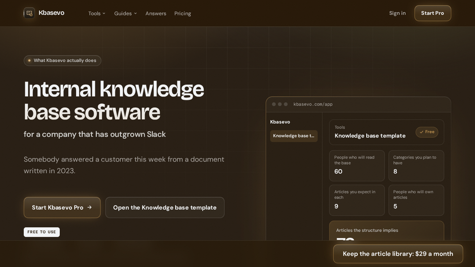Click 'for a company that has outgrown Slack'
The width and height of the screenshot is (475, 267).
(x=95, y=134)
